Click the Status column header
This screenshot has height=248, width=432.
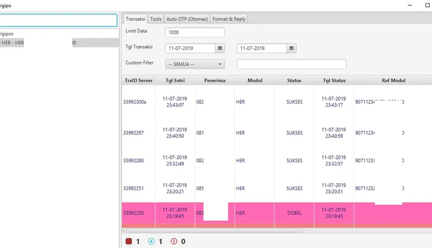coord(294,80)
